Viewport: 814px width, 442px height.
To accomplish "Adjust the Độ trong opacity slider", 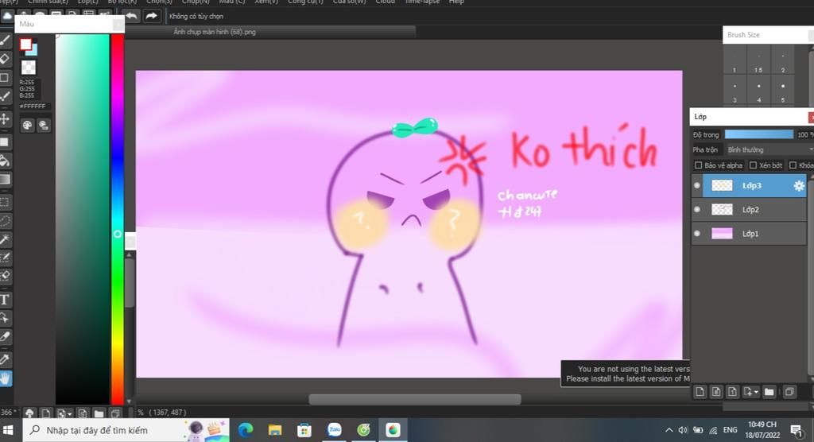I will (758, 134).
